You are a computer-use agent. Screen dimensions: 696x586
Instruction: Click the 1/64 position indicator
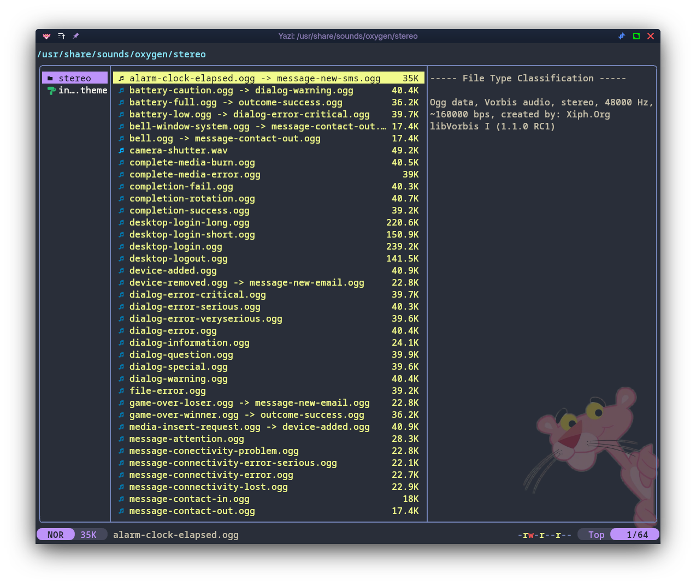point(636,535)
